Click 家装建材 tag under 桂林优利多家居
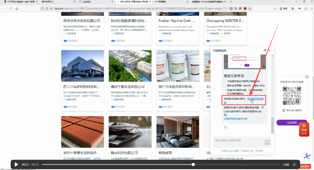This screenshot has height=170, width=314. tap(73, 41)
